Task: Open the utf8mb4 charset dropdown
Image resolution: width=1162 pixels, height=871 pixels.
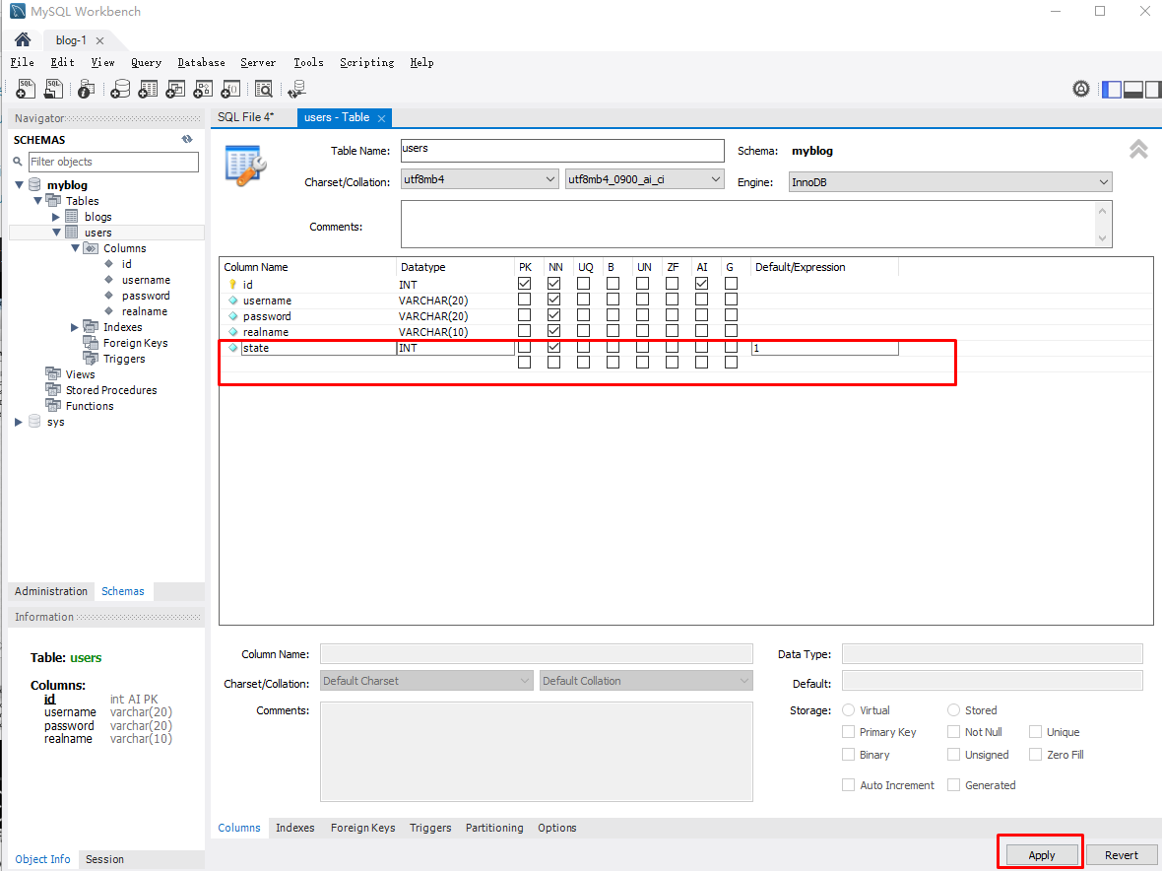Action: click(x=480, y=179)
